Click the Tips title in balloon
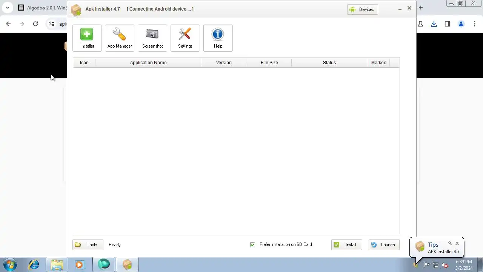Screen dimensions: 483x272 click(x=433, y=245)
